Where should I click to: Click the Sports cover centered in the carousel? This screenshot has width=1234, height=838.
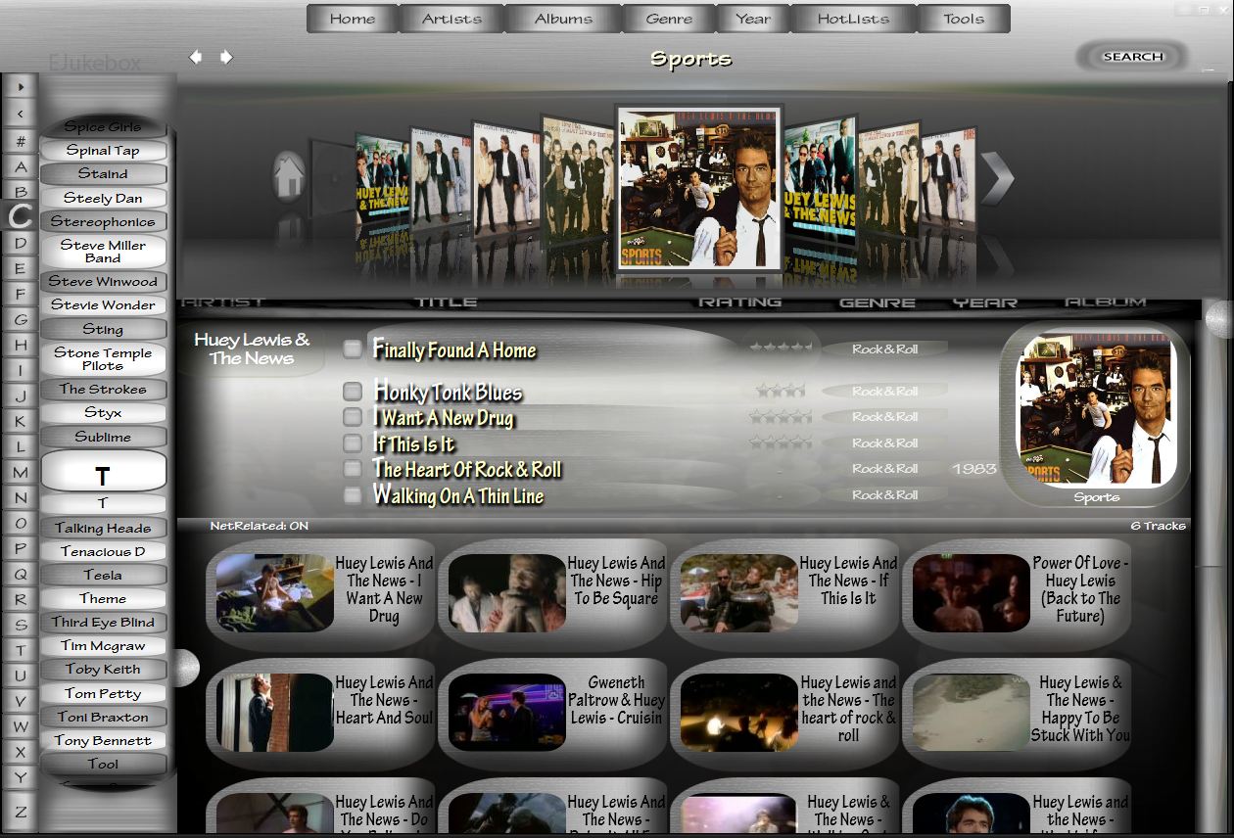point(699,188)
